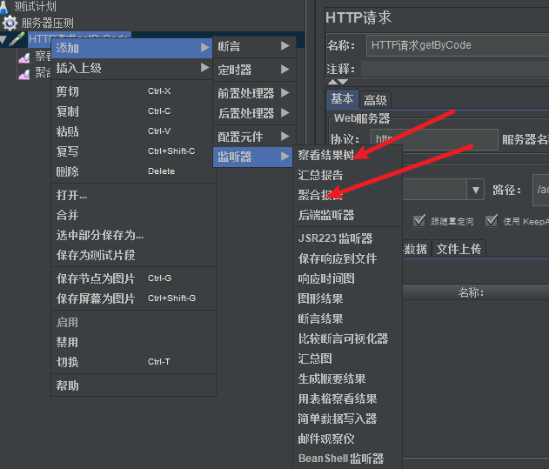Switch to the 基本 tab
This screenshot has height=469, width=549.
click(x=342, y=99)
